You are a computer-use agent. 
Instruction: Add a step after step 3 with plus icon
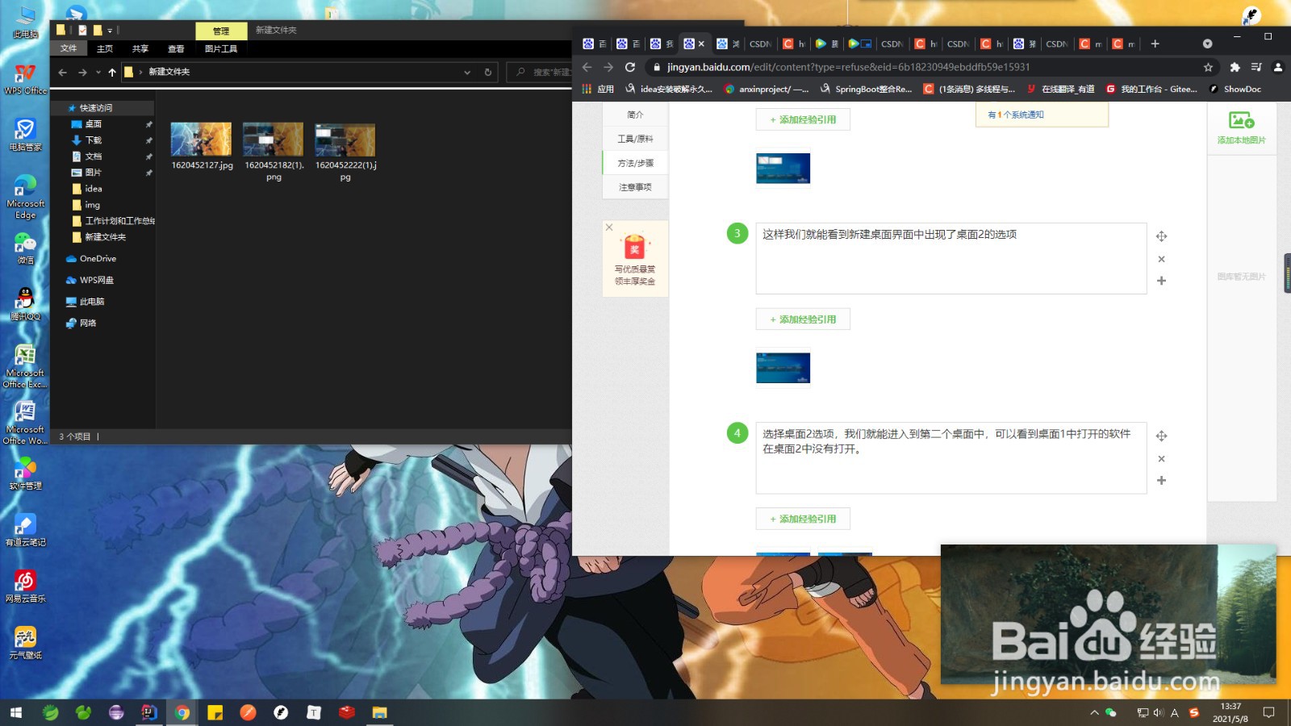click(1161, 281)
